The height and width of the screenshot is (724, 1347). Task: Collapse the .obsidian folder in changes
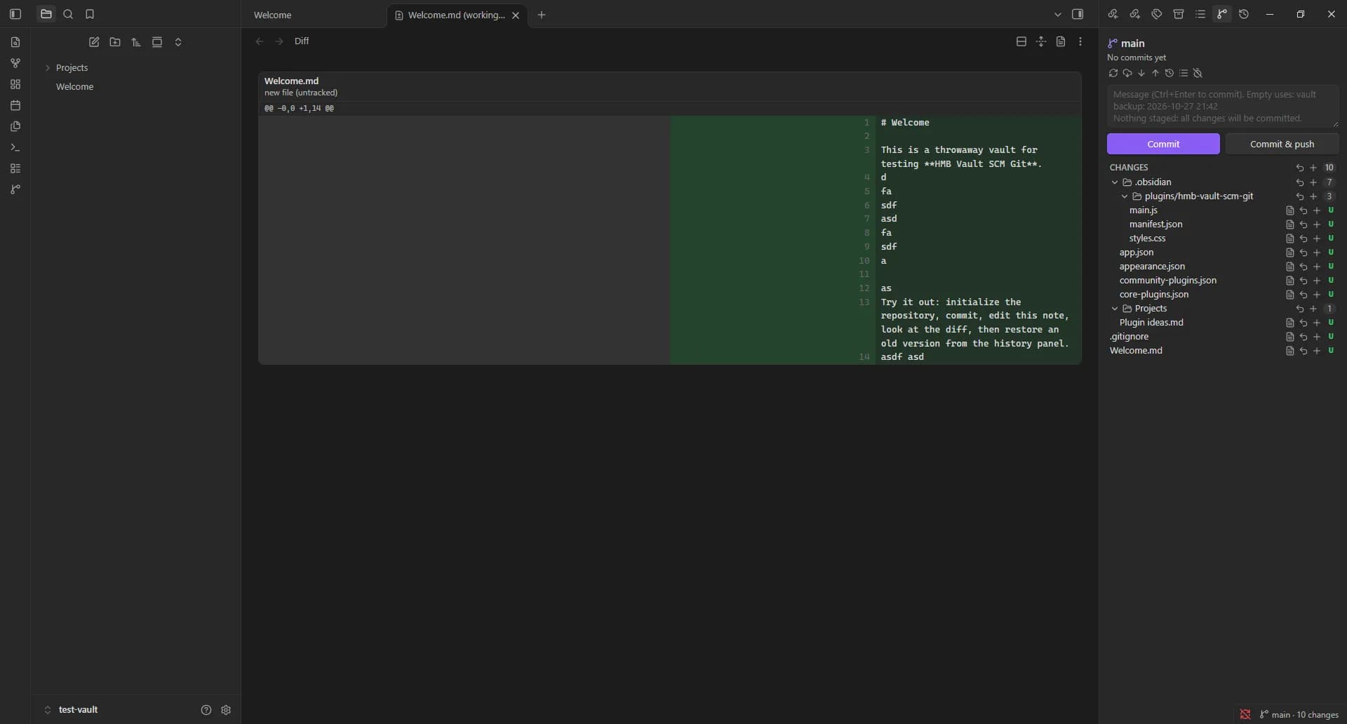[x=1115, y=182]
